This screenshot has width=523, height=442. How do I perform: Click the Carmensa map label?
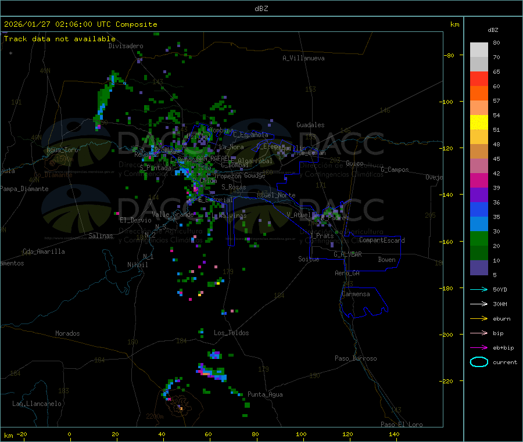point(356,294)
